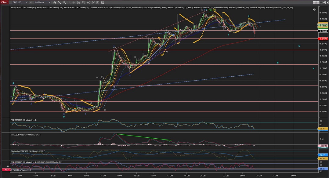Select the red 1.27889 price marker
This screenshot has height=178, width=329.
[x=323, y=39]
